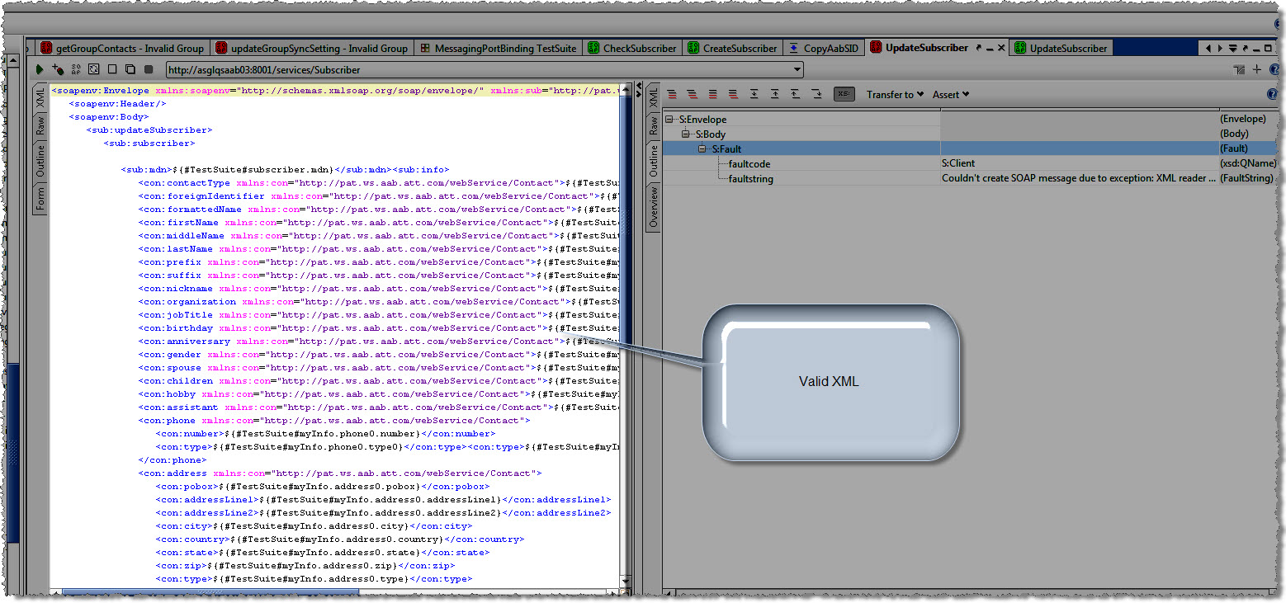Viewport: 1286px width, 603px height.
Task: Open the CopyAabSID tab
Action: pos(823,49)
